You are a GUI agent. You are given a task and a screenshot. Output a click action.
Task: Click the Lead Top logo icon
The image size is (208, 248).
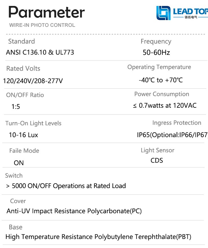click(x=163, y=13)
